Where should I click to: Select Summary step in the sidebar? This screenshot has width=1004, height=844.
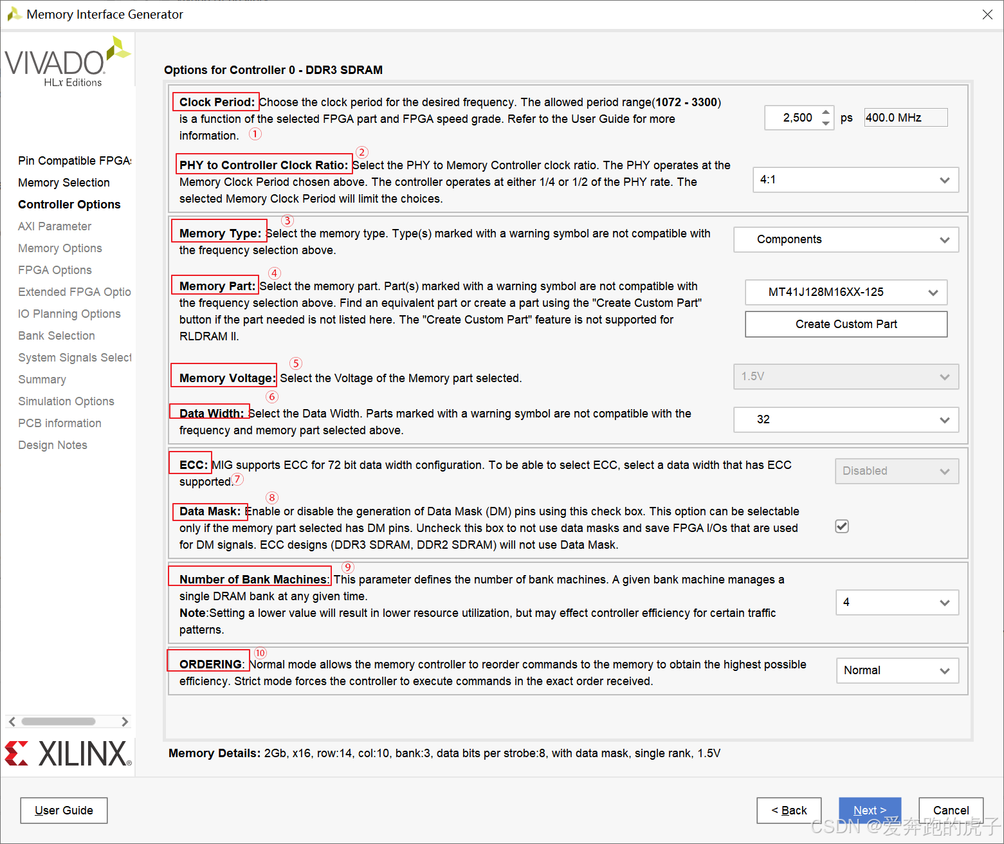point(42,380)
